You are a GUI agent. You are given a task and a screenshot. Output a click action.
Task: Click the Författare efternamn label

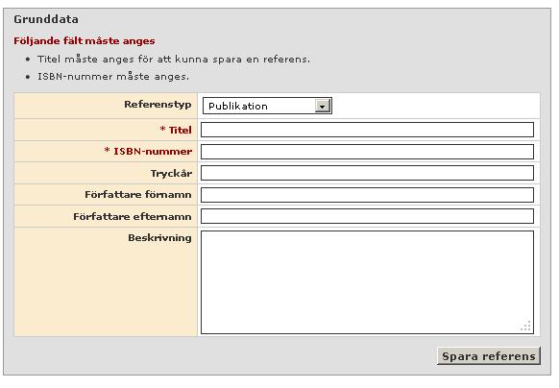[x=133, y=216]
